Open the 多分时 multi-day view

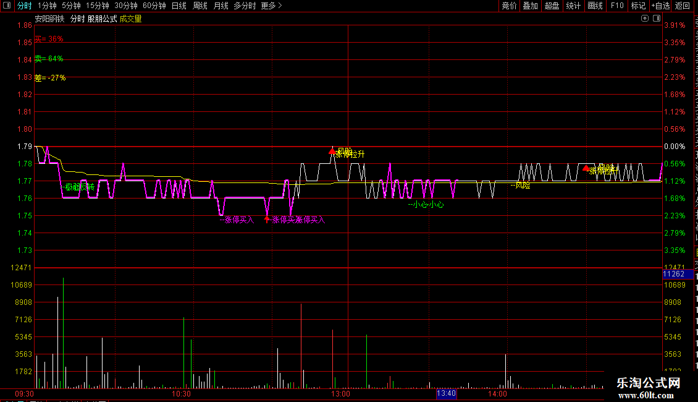245,6
